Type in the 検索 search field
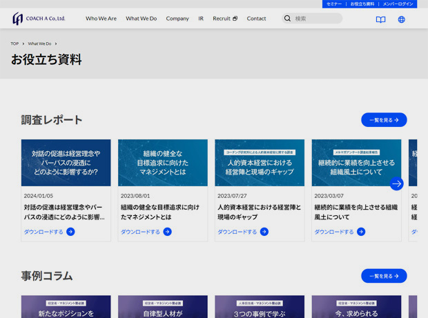The width and height of the screenshot is (428, 318). pos(316,19)
